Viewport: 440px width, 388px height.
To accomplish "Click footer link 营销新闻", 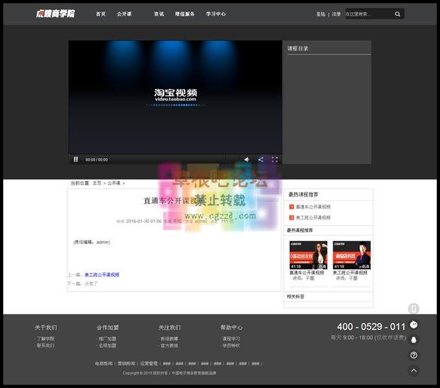I will pos(126,363).
